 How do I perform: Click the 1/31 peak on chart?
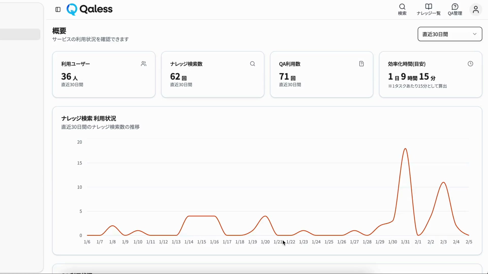[x=405, y=149]
